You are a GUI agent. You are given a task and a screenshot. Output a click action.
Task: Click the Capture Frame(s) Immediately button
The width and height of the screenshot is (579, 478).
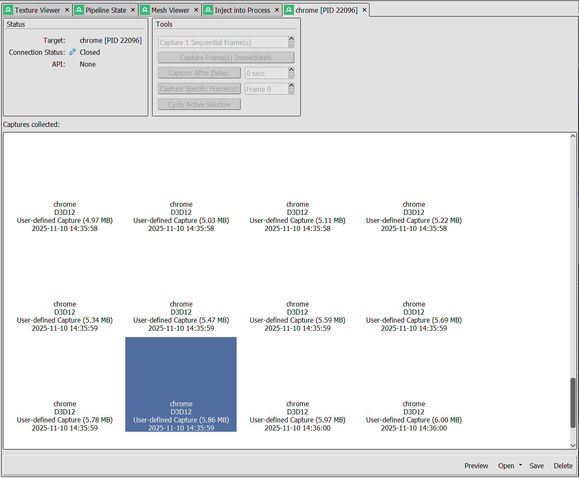coord(226,57)
